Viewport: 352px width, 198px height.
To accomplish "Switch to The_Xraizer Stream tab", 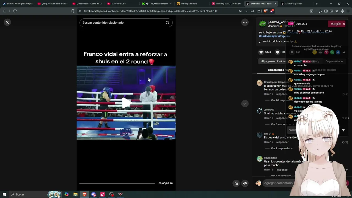I will pos(157,4).
